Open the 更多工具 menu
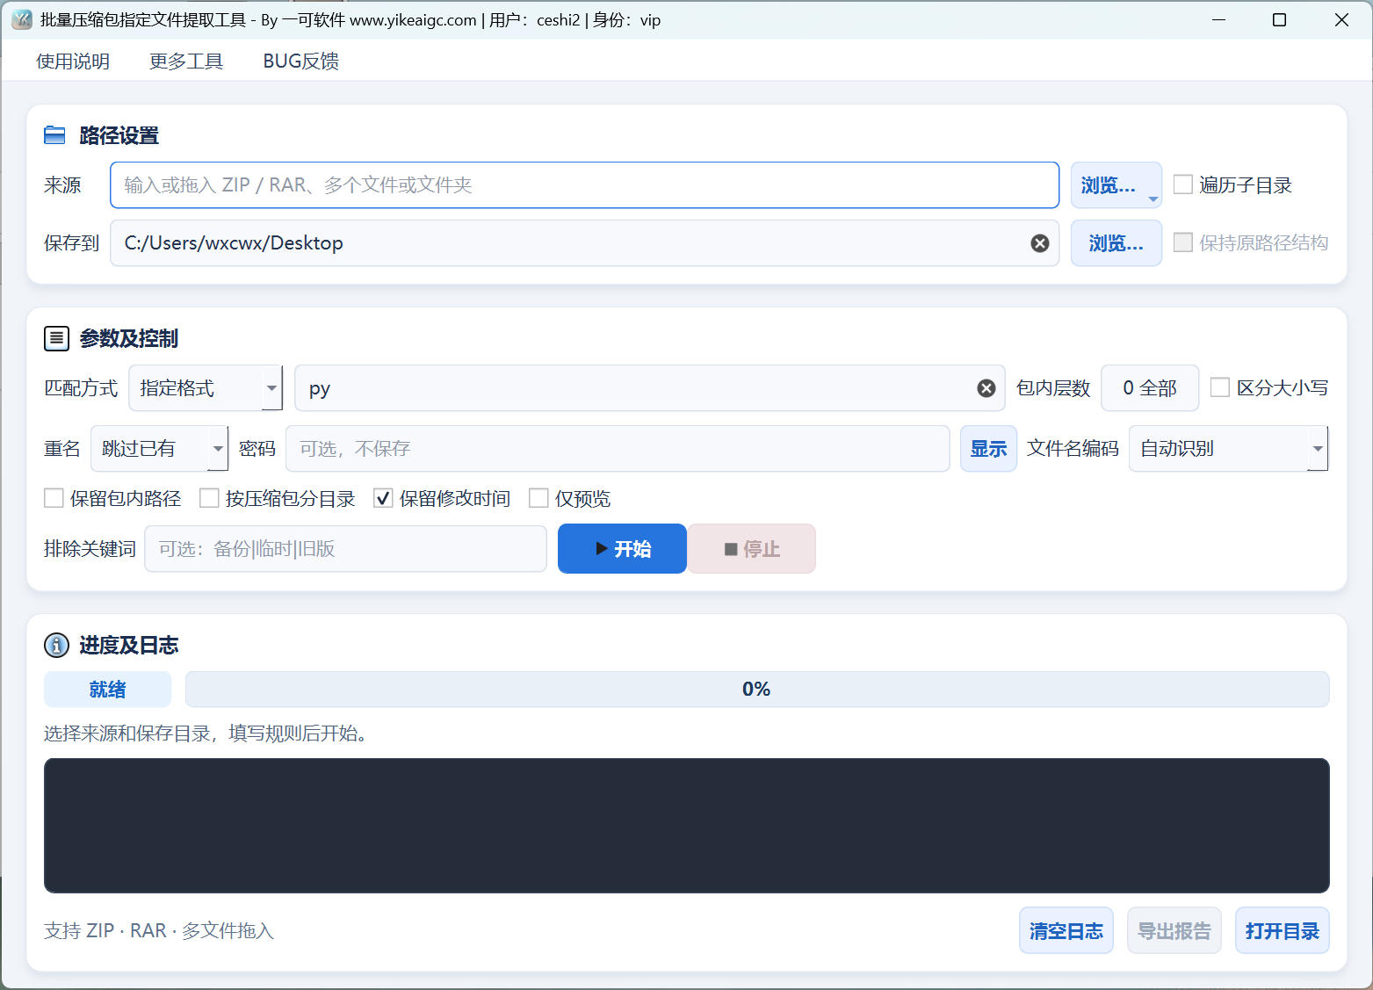This screenshot has width=1373, height=990. point(186,61)
